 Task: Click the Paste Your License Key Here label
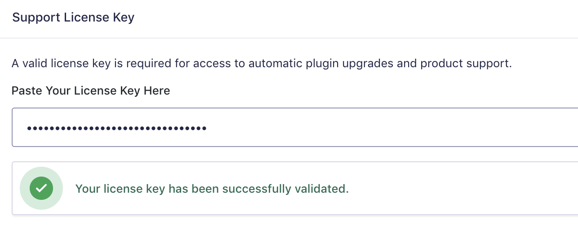[91, 91]
